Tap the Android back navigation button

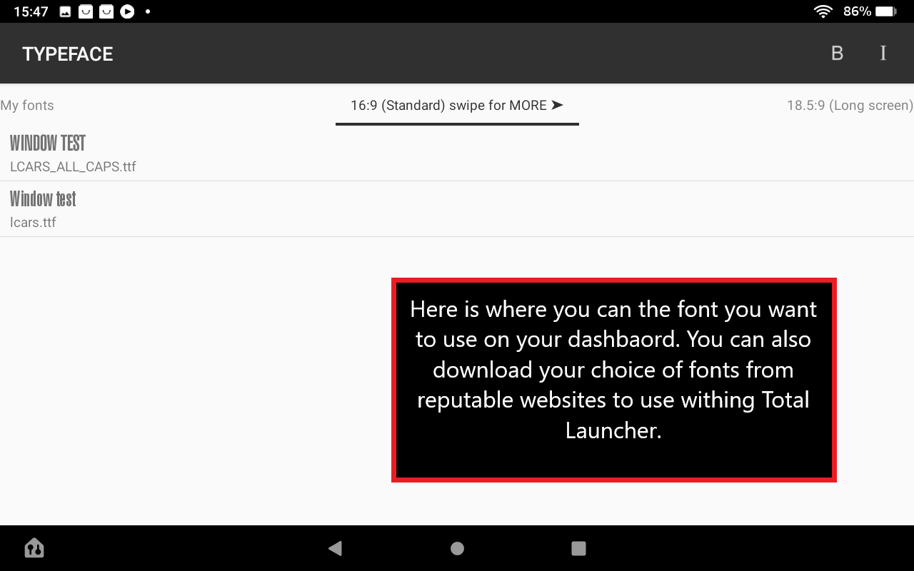(x=335, y=548)
